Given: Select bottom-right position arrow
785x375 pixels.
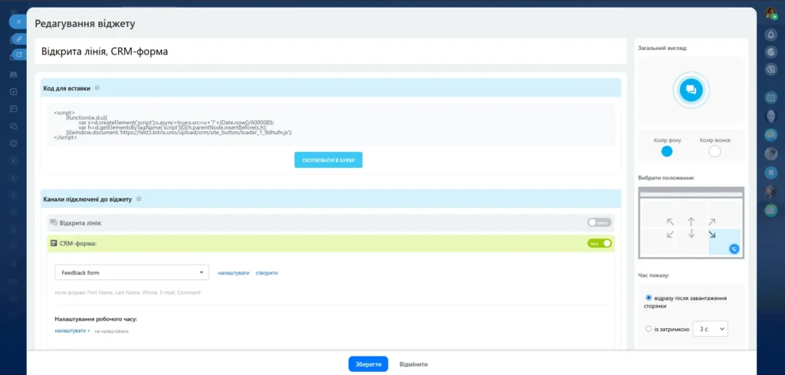Looking at the screenshot, I should (x=711, y=234).
